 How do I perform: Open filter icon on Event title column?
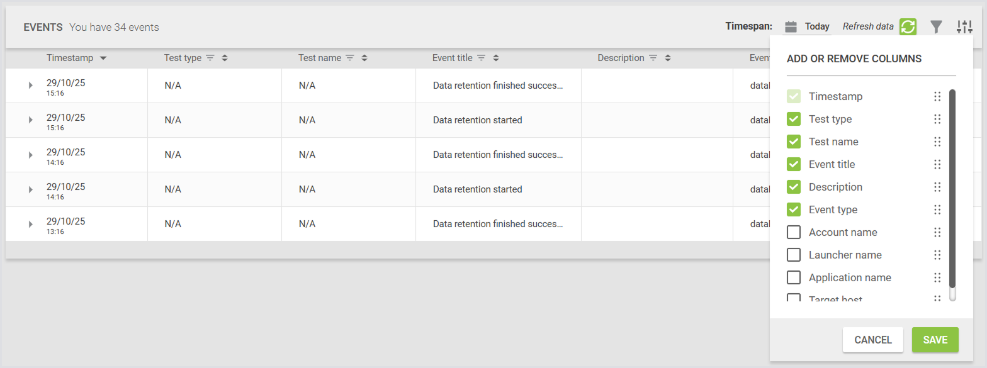tap(481, 58)
